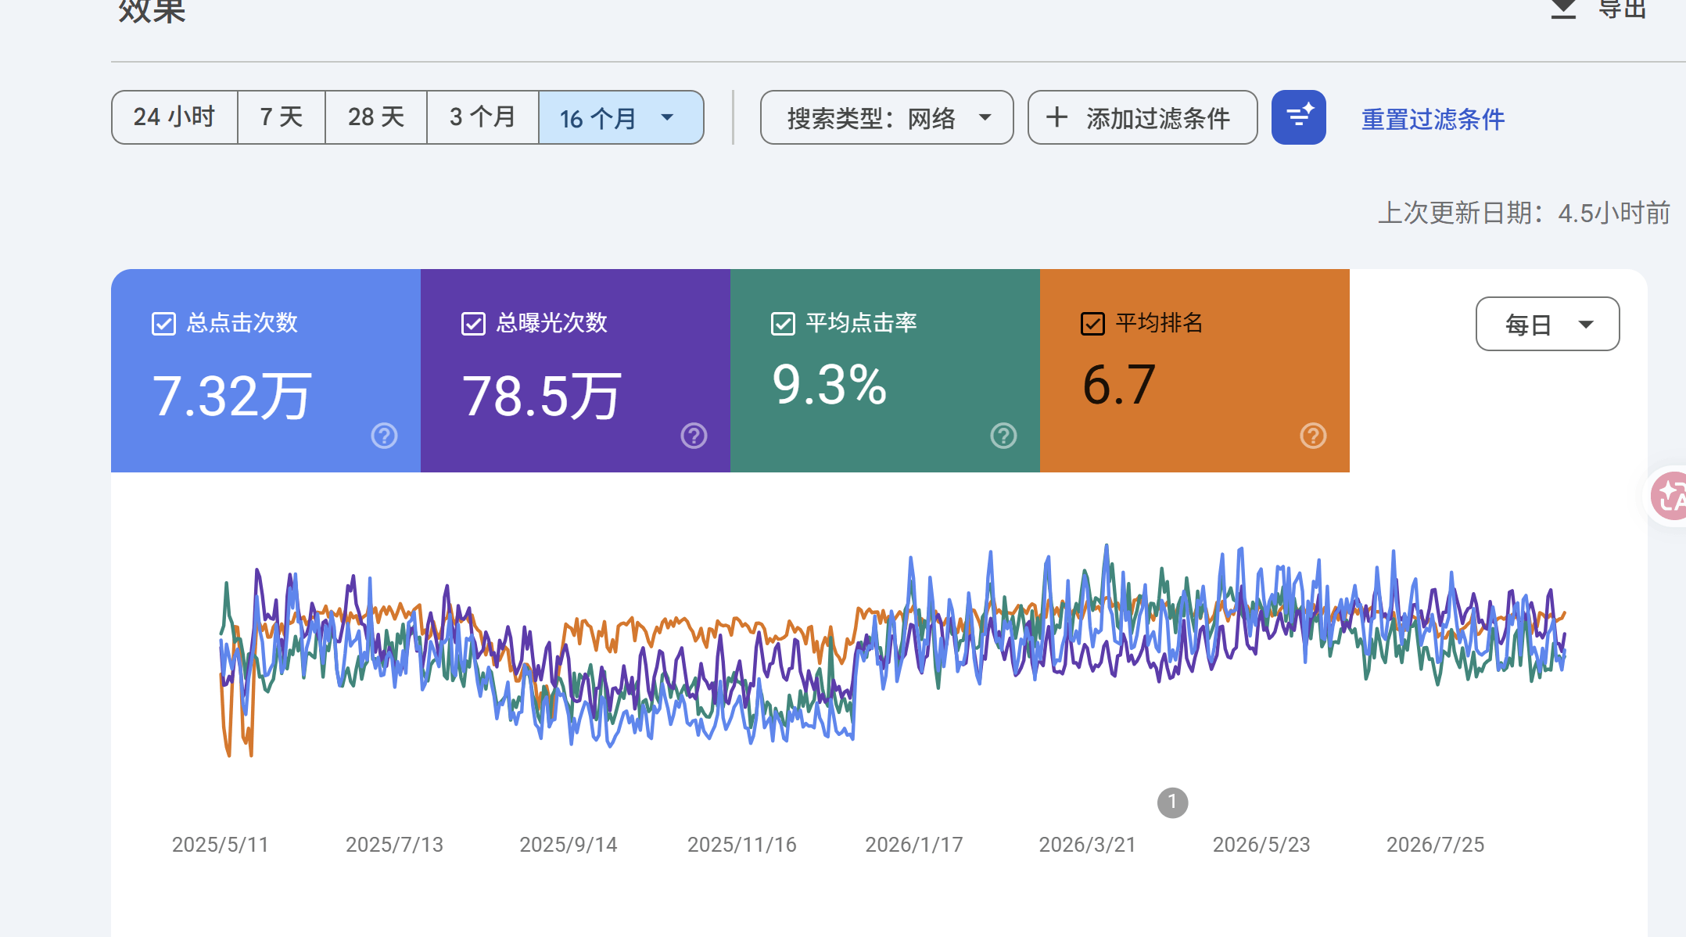This screenshot has height=937, width=1686.
Task: Open help icon on 总点击次数 card
Action: [x=384, y=436]
